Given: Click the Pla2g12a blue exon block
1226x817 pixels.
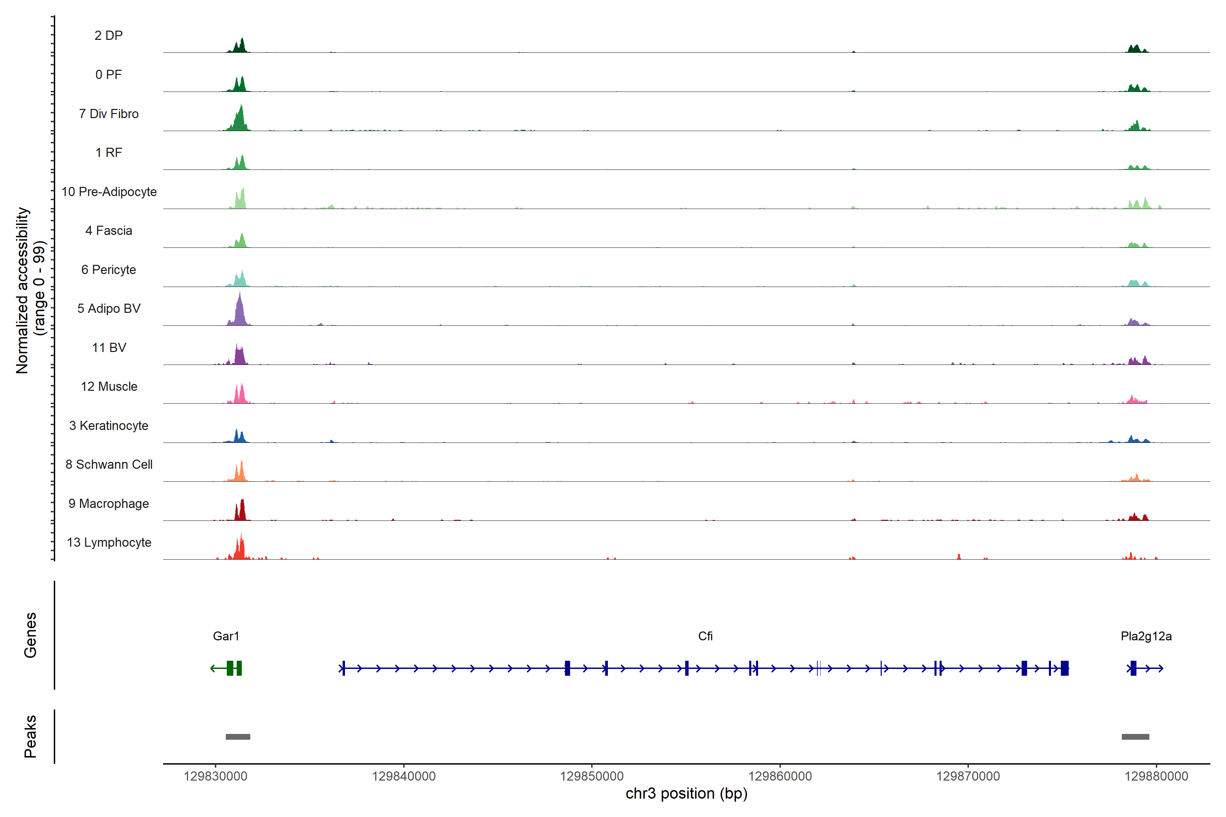Looking at the screenshot, I should 1133,668.
